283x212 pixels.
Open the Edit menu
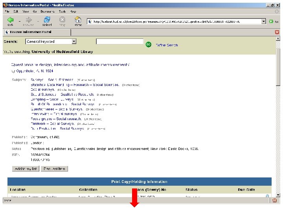pyautogui.click(x=16, y=11)
